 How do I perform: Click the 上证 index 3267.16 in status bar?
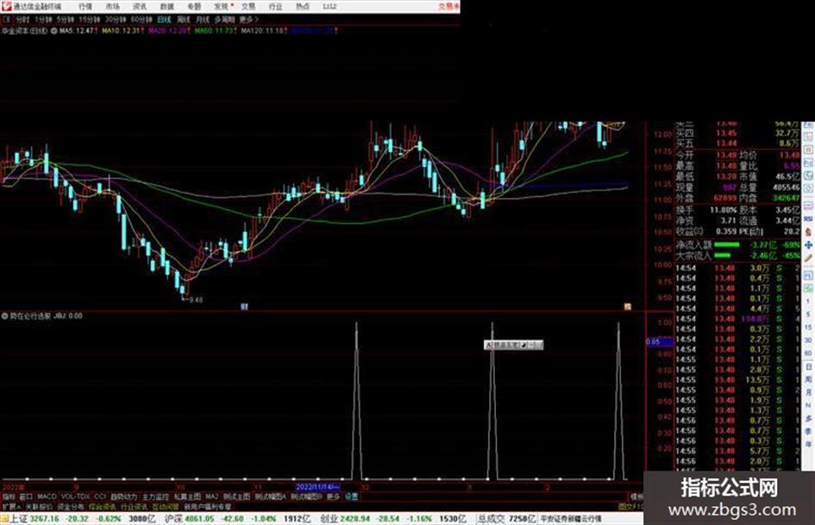tap(34, 519)
